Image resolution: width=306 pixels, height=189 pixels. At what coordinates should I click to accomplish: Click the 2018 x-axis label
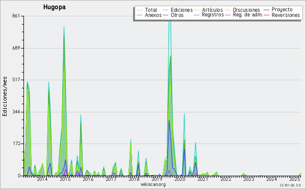point(134,179)
